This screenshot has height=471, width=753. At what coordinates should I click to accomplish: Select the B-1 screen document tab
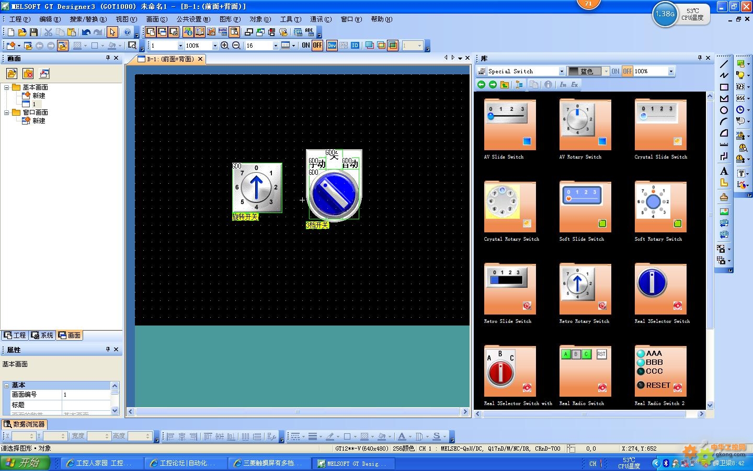click(x=170, y=59)
